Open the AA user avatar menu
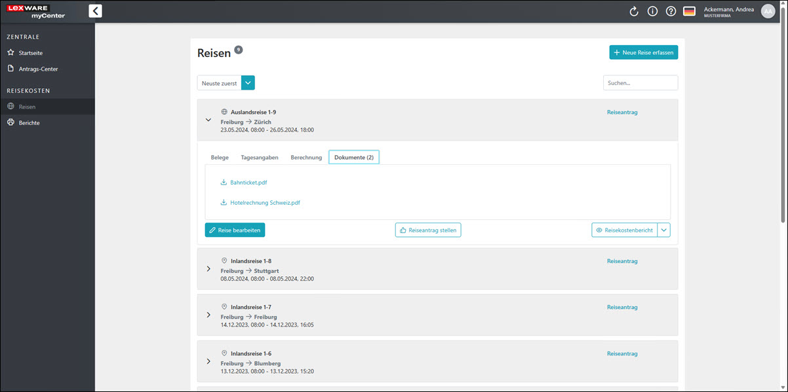Screen dimensions: 788x392 [768, 11]
